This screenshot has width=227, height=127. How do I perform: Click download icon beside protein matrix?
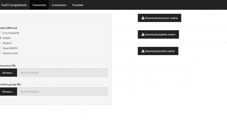[143, 51]
